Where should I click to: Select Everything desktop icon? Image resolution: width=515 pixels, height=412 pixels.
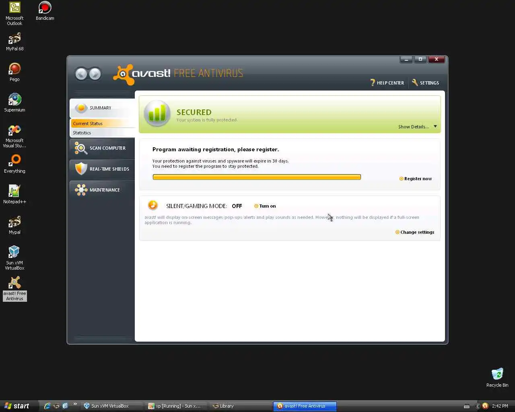pos(14,164)
